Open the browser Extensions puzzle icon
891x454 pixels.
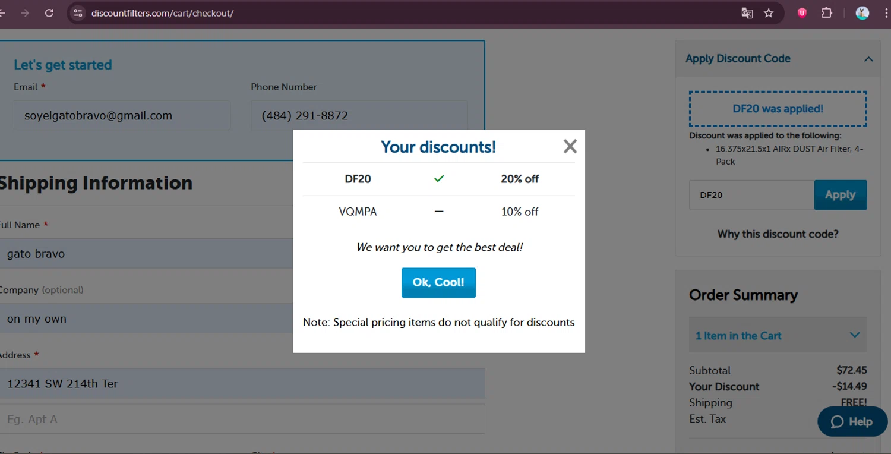pyautogui.click(x=826, y=13)
